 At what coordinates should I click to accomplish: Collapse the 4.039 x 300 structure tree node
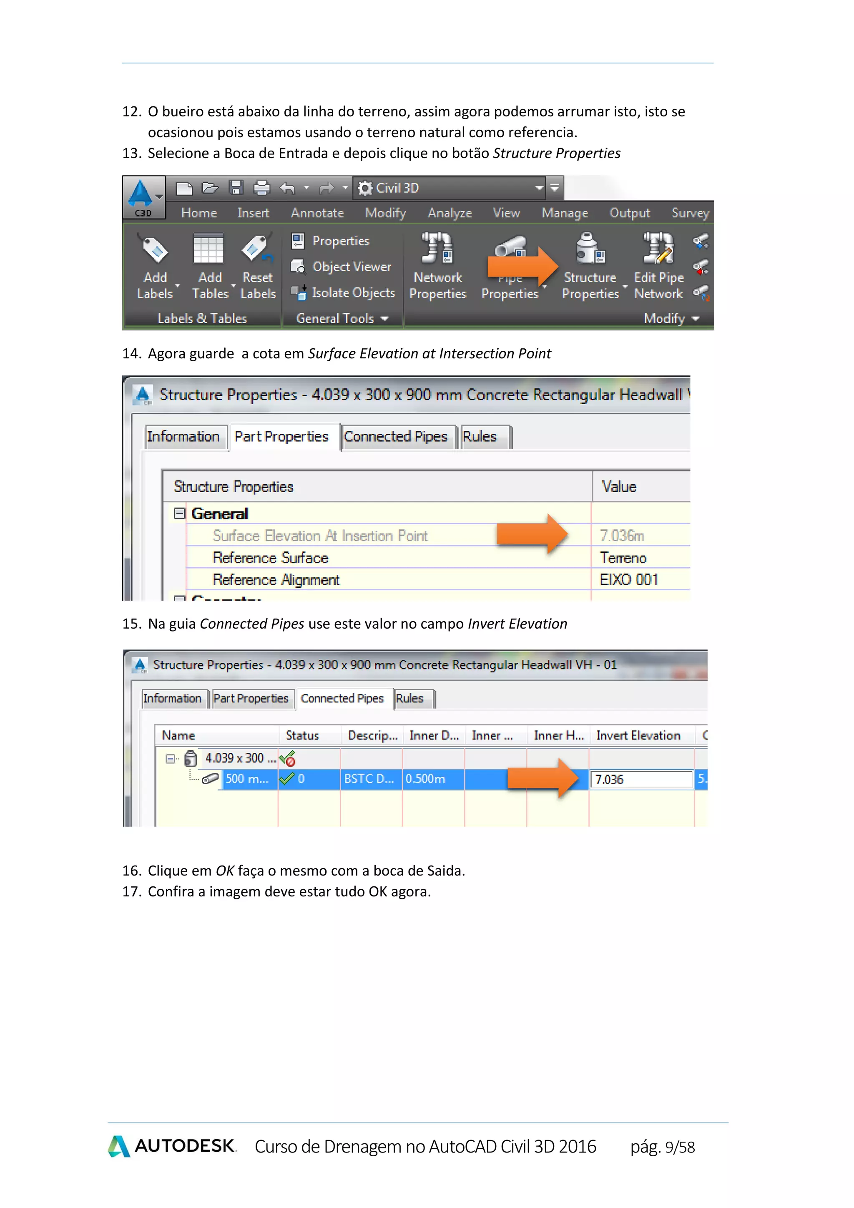[x=170, y=759]
